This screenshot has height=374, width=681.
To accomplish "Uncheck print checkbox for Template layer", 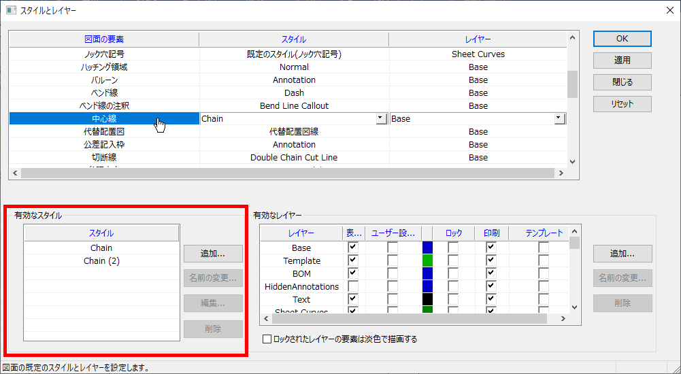I will tap(491, 261).
